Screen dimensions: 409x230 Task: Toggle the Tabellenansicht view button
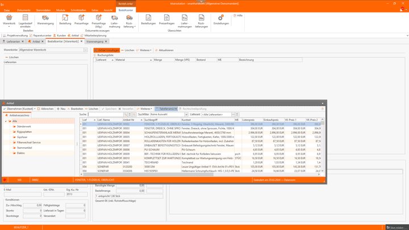click(x=166, y=108)
